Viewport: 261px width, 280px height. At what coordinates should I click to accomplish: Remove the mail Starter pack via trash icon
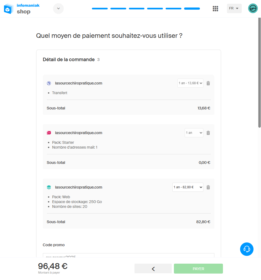click(208, 133)
